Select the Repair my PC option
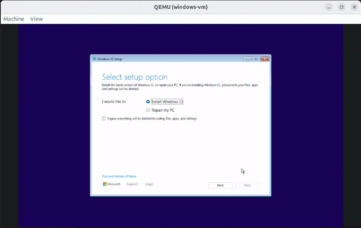The height and width of the screenshot is (228, 361). [x=148, y=110]
